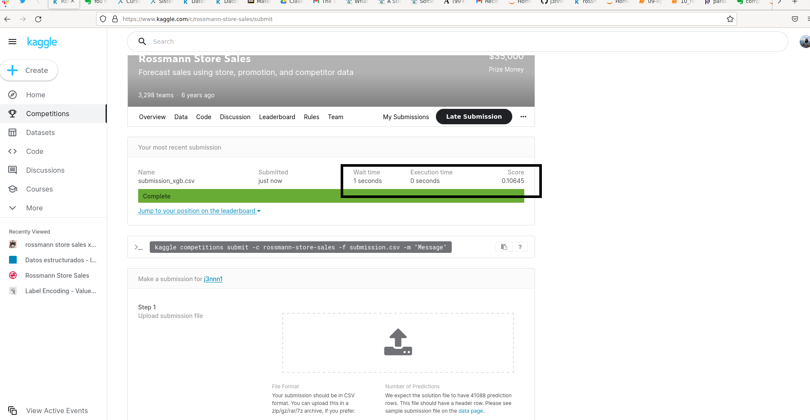This screenshot has height=420, width=810.
Task: Click the upload submission file drop zone
Action: tap(398, 343)
